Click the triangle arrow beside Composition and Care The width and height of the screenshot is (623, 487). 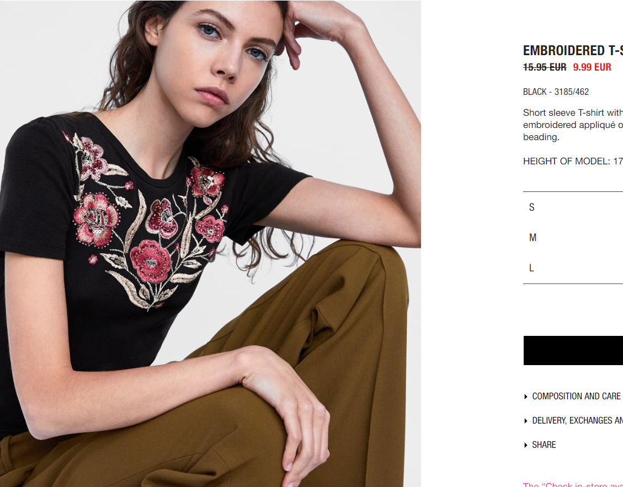526,397
